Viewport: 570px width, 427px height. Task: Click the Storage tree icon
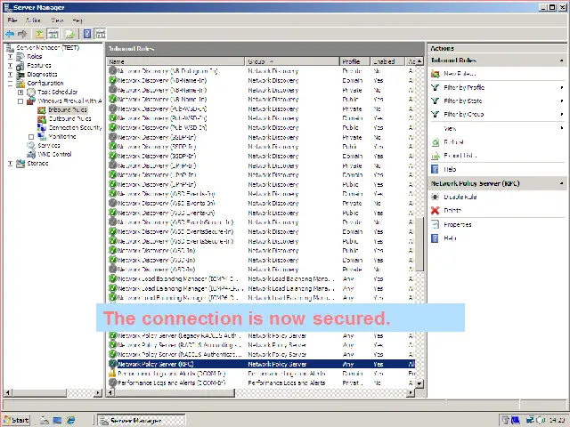(x=20, y=164)
